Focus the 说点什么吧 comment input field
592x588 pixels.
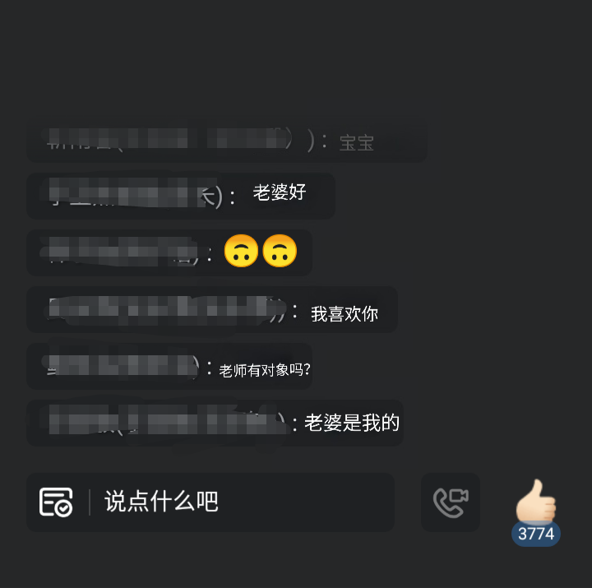pos(210,502)
